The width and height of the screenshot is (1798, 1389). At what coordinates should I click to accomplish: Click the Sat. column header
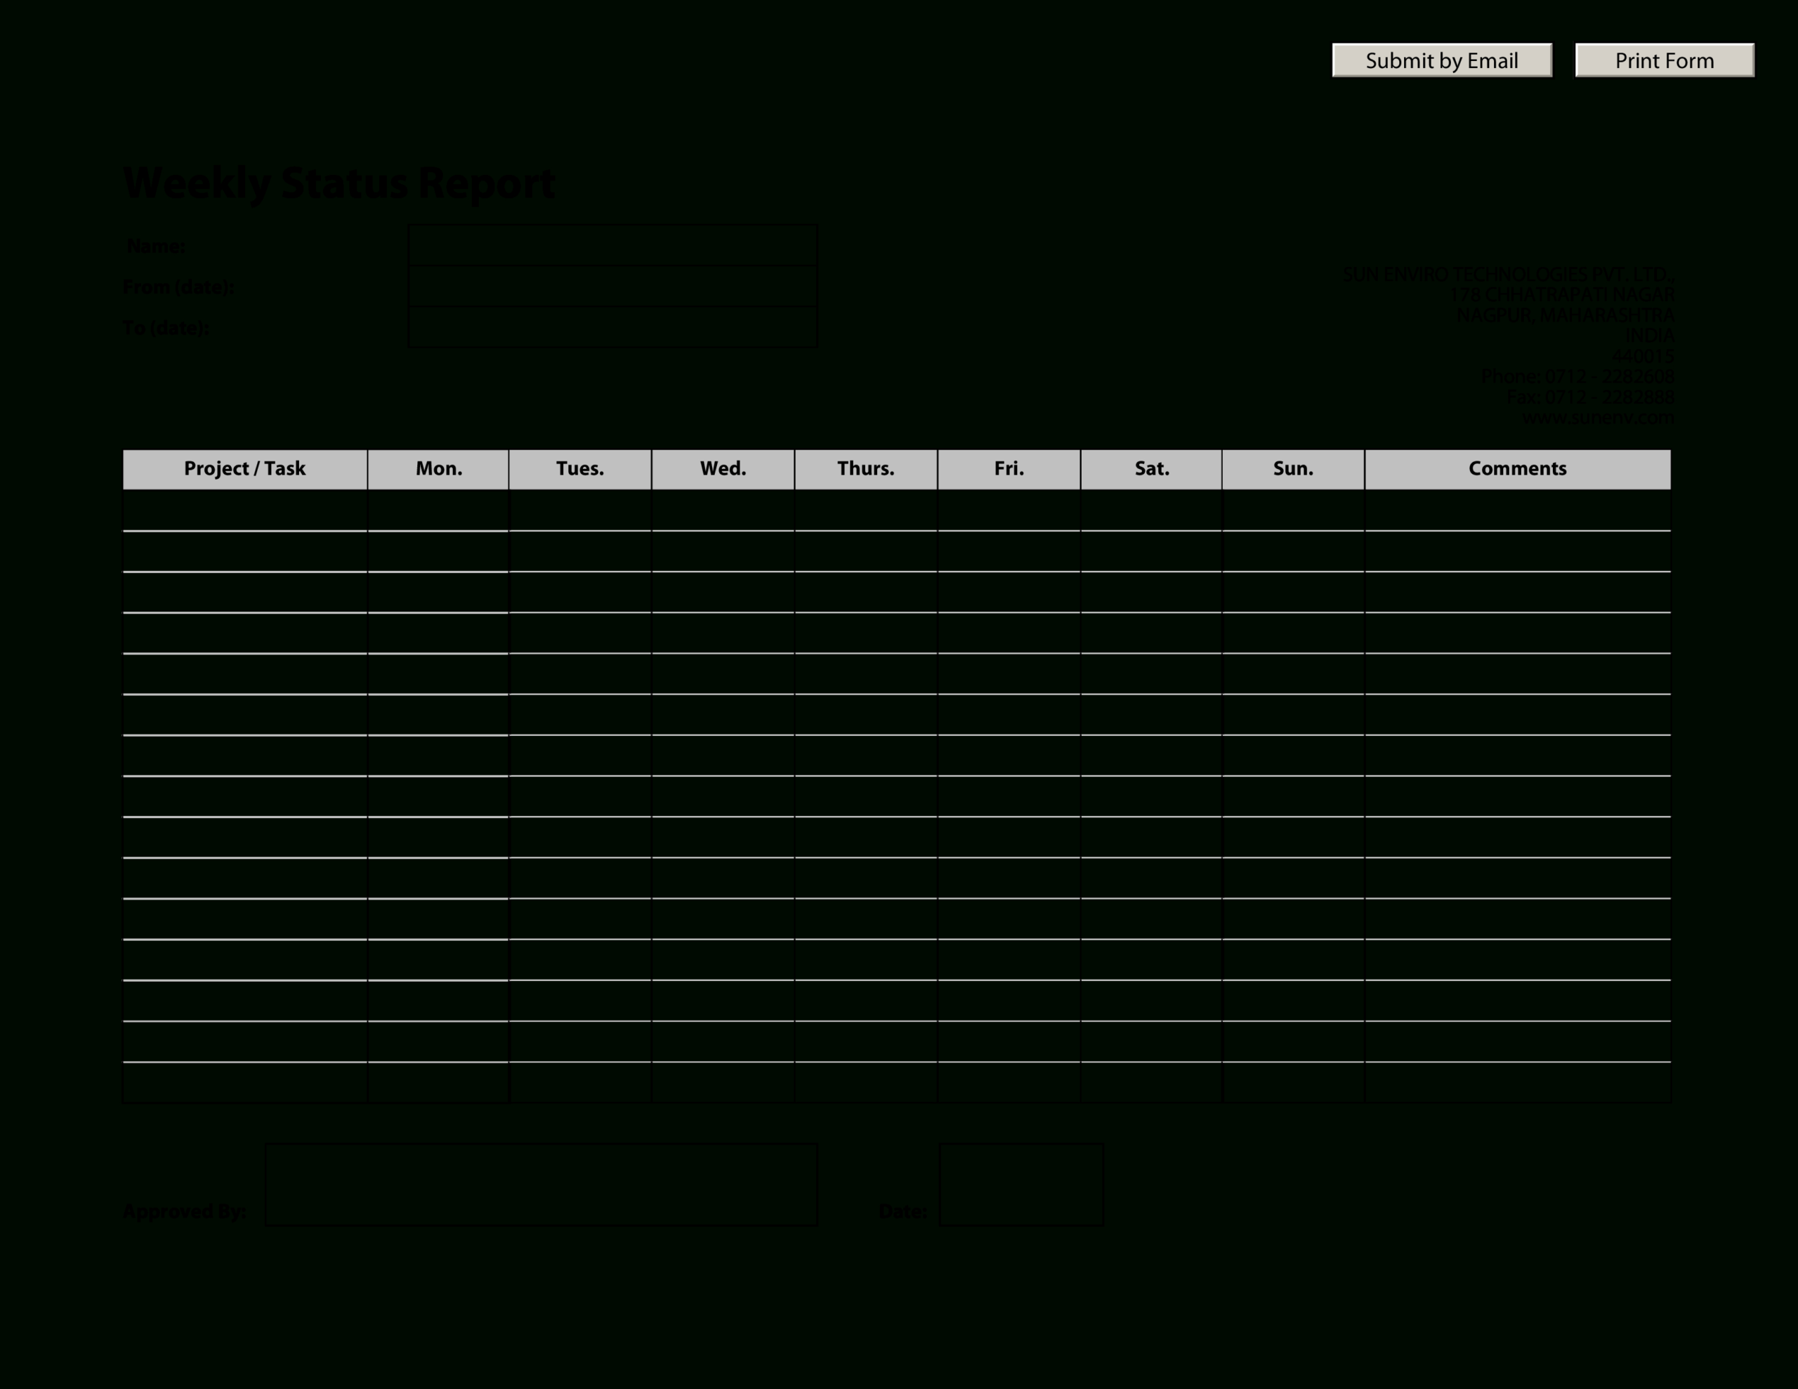[1151, 468]
